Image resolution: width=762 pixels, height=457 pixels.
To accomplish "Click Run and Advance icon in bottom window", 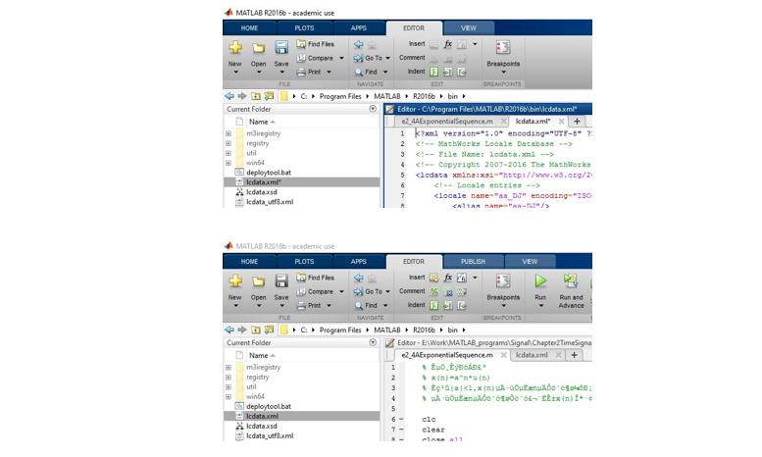I will [x=571, y=281].
